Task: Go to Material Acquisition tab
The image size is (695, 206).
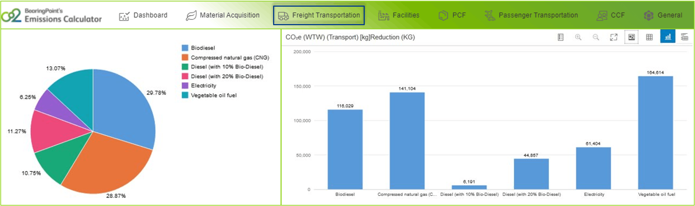Action: point(223,16)
